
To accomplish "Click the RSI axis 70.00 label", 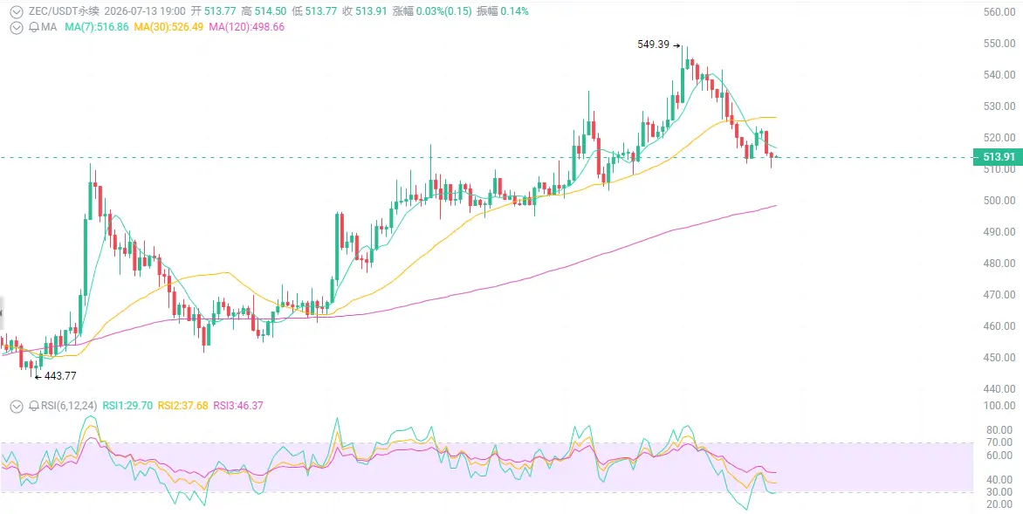I will pyautogui.click(x=1001, y=442).
